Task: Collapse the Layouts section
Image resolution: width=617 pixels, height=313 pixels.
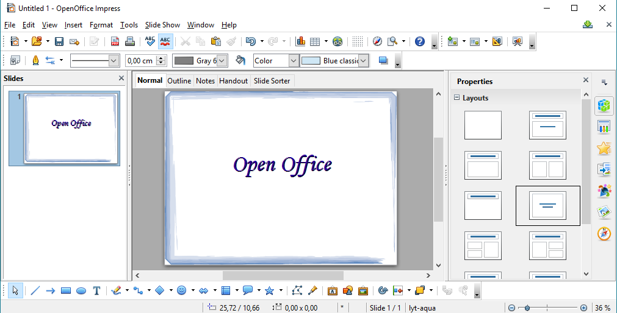Action: (x=457, y=97)
